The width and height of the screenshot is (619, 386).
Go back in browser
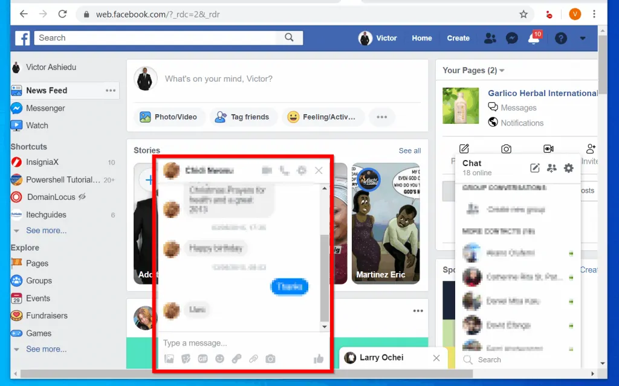point(24,14)
